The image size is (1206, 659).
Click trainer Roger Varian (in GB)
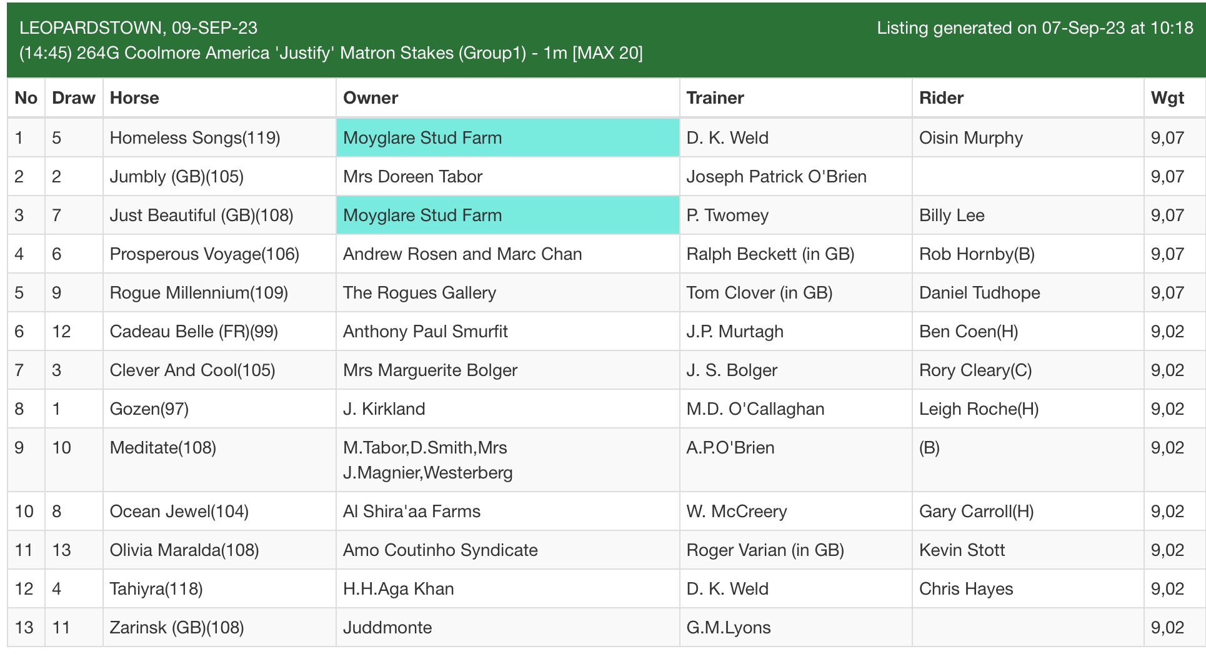click(x=765, y=550)
